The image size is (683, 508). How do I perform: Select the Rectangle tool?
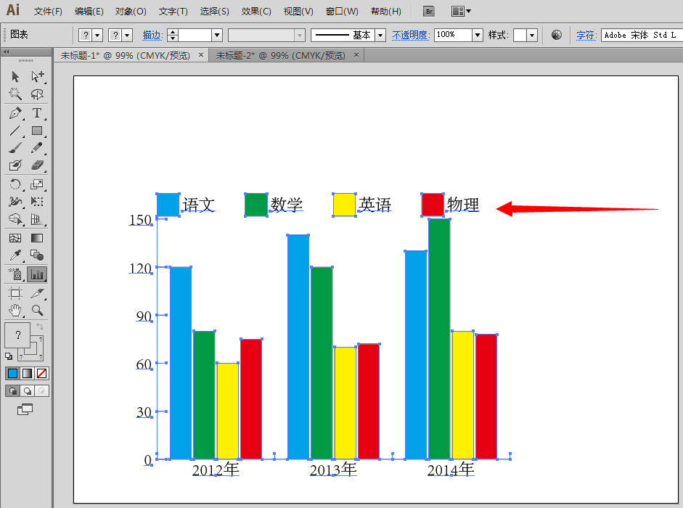[38, 131]
